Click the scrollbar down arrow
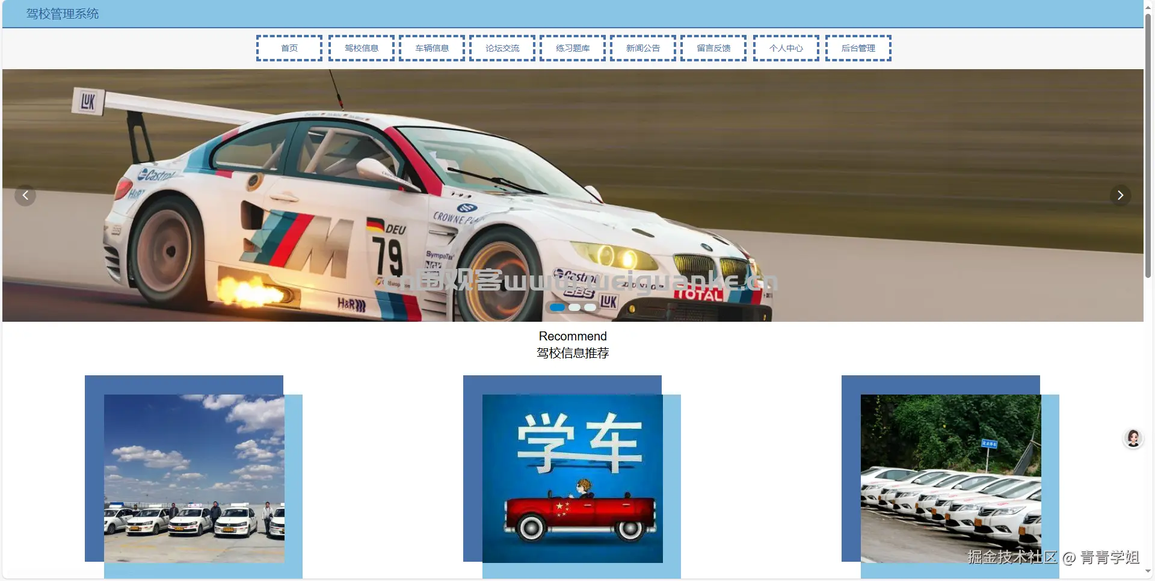 (1148, 571)
